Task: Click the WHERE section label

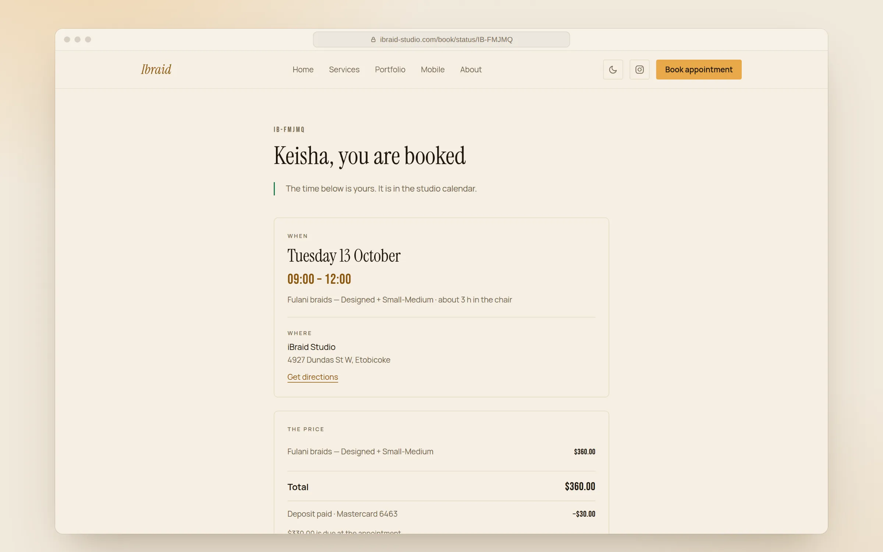Action: pos(299,333)
